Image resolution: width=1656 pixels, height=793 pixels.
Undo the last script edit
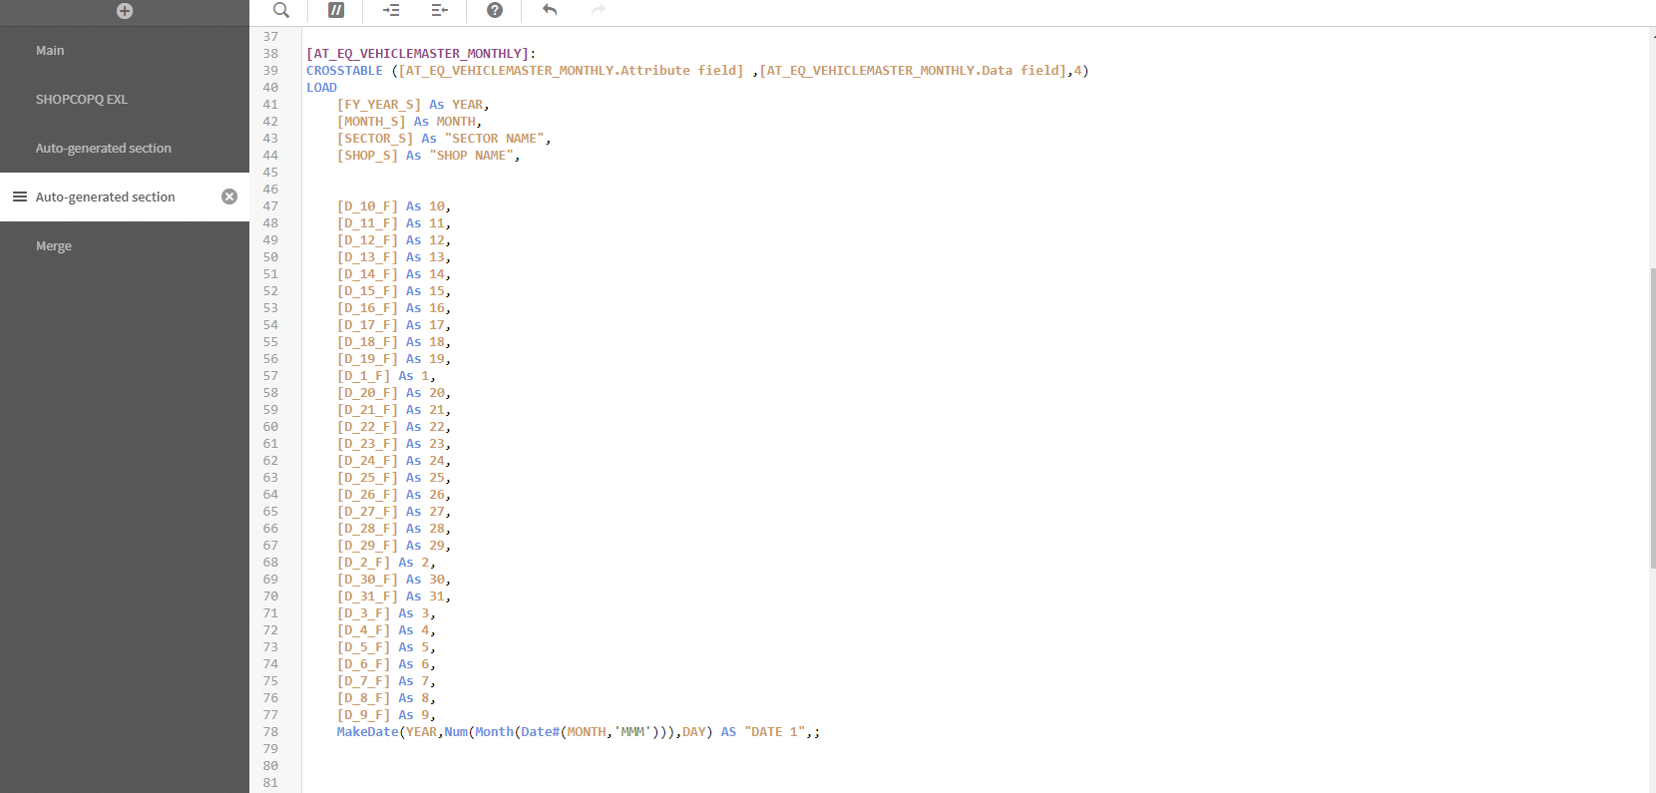click(x=550, y=10)
